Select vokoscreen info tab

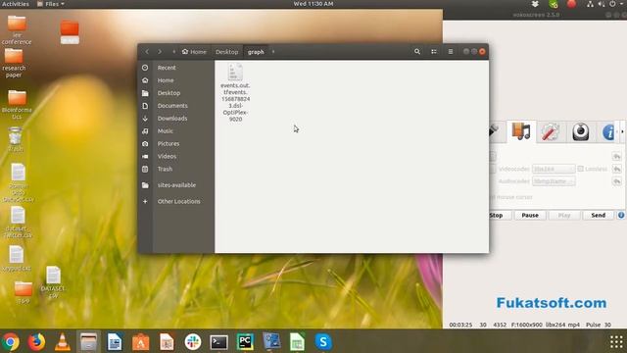click(608, 132)
